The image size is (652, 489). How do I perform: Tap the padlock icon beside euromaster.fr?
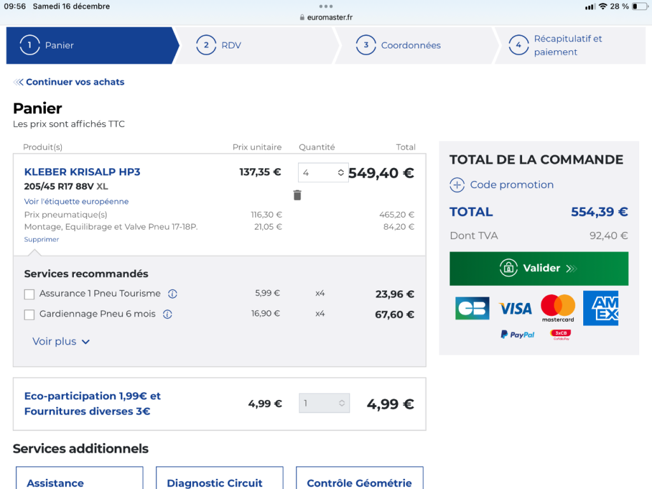(302, 17)
